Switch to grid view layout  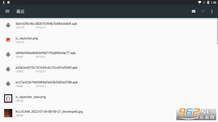pyautogui.click(x=193, y=11)
